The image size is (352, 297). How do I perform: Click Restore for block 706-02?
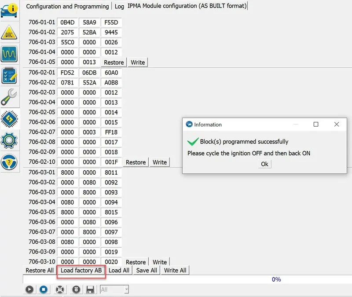[x=136, y=162]
